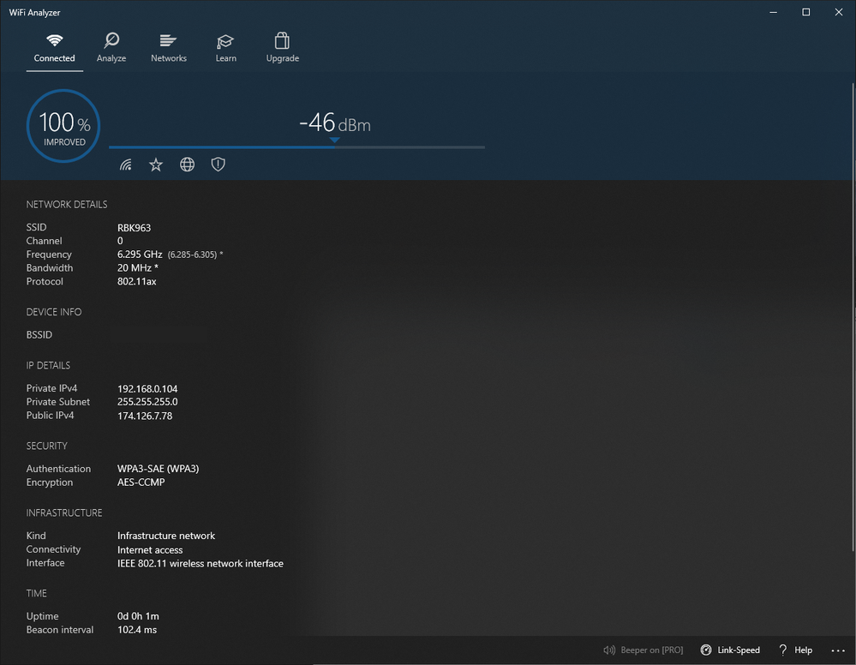Select the Infrastructure network value
This screenshot has height=665, width=856.
click(166, 536)
